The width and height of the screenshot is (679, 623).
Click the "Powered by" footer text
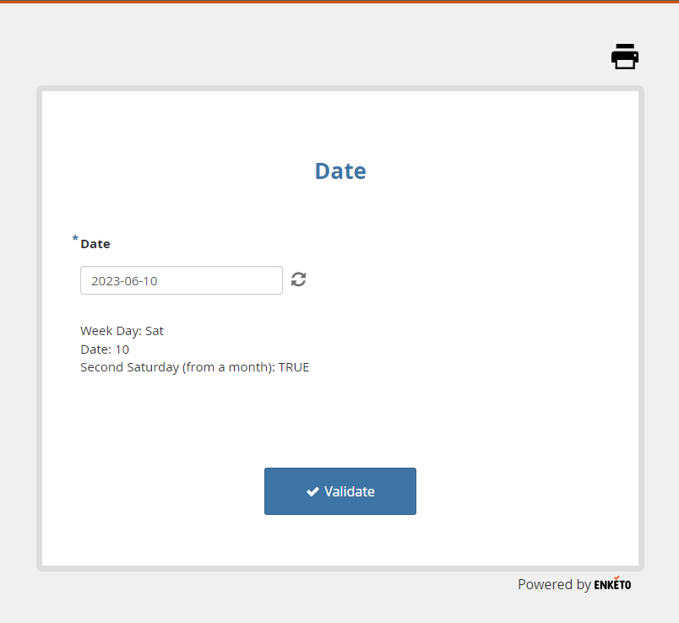coord(554,584)
